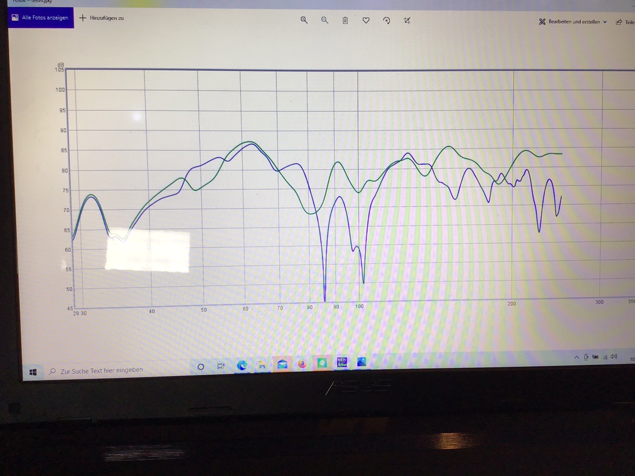Image resolution: width=635 pixels, height=476 pixels.
Task: Rotate the image using the rotate icon
Action: point(386,20)
